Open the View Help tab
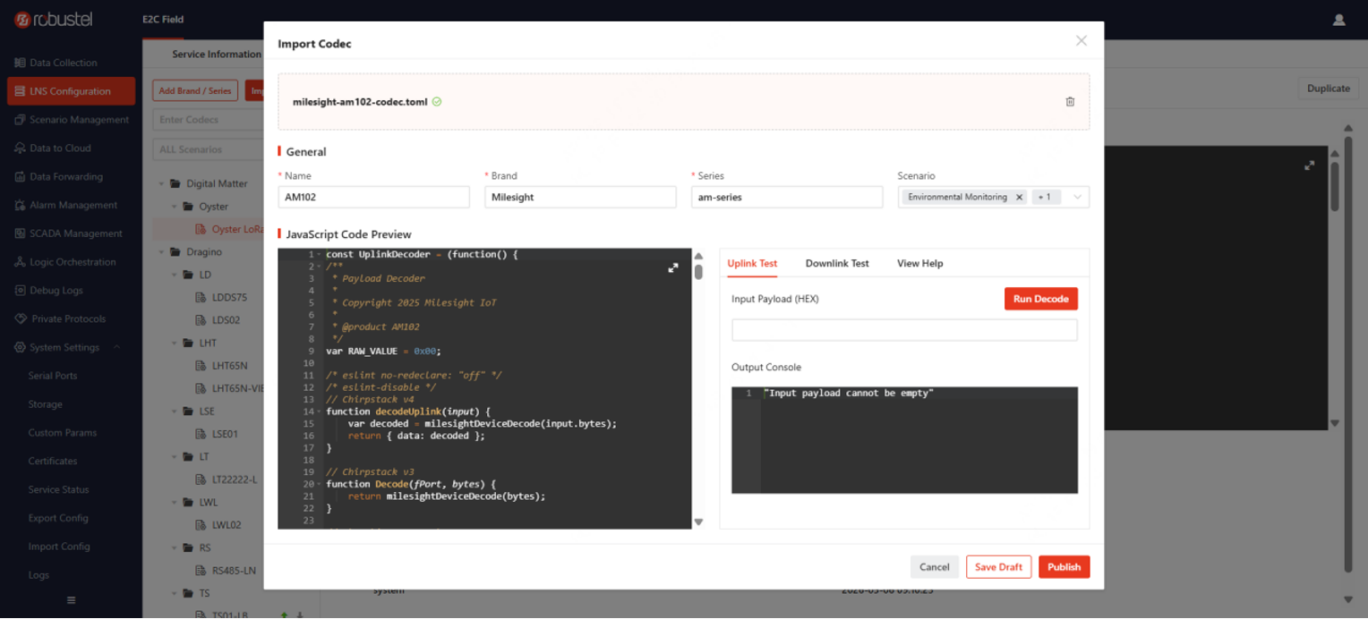Viewport: 1368px width, 619px height. [x=920, y=264]
